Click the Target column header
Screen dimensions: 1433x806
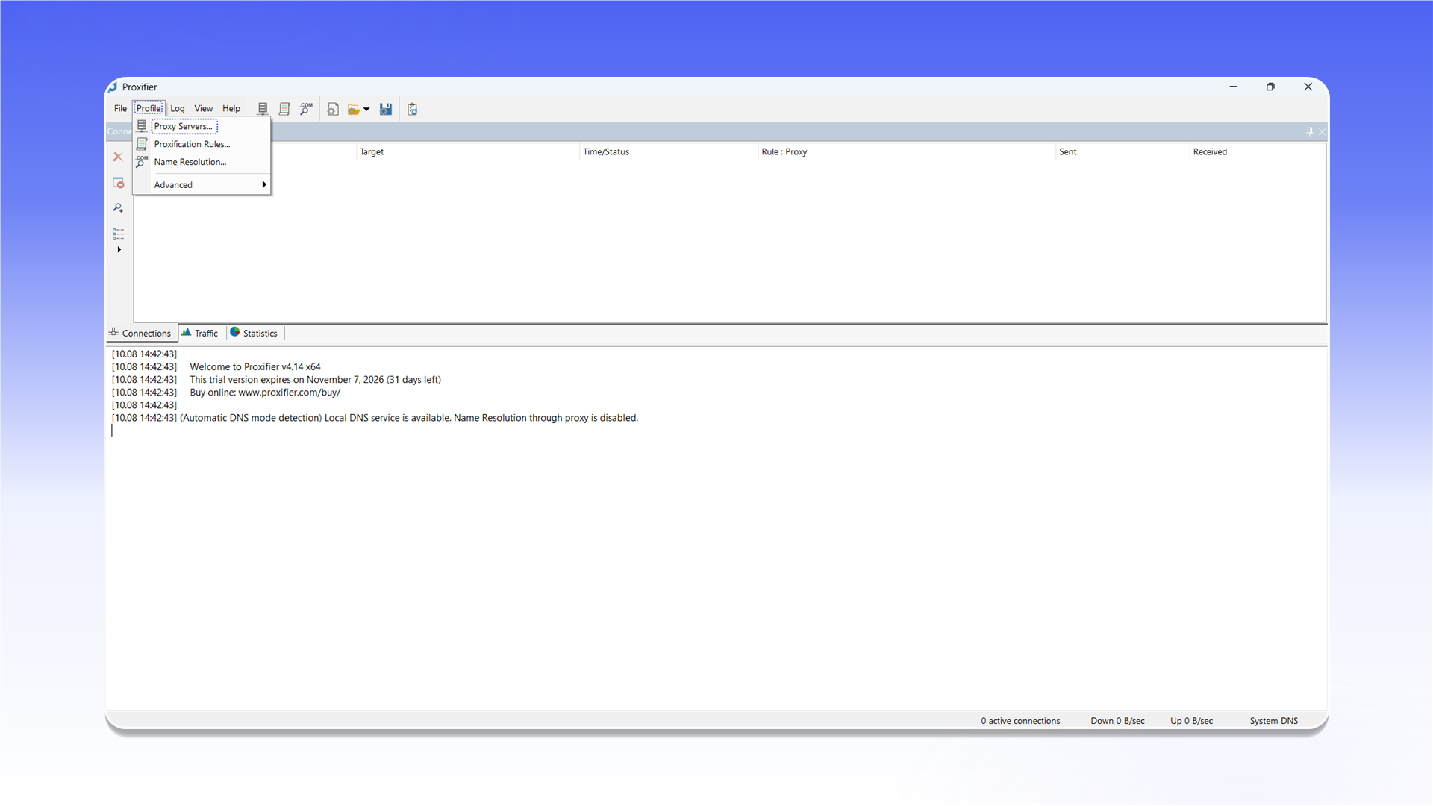(x=468, y=151)
